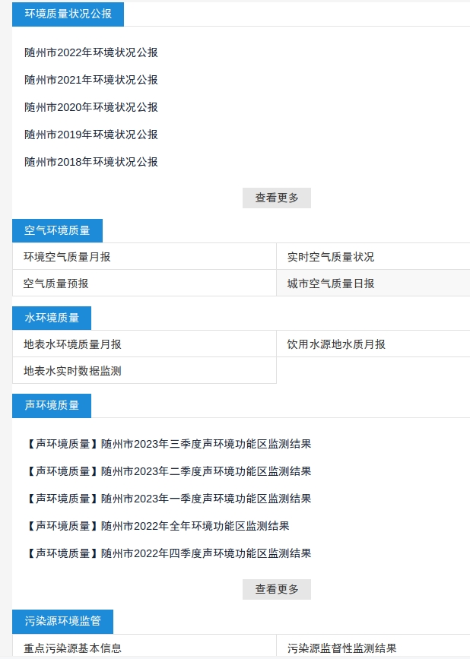The height and width of the screenshot is (659, 470).
Task: View the 随州市2018年环境状况公报 report
Action: (91, 162)
